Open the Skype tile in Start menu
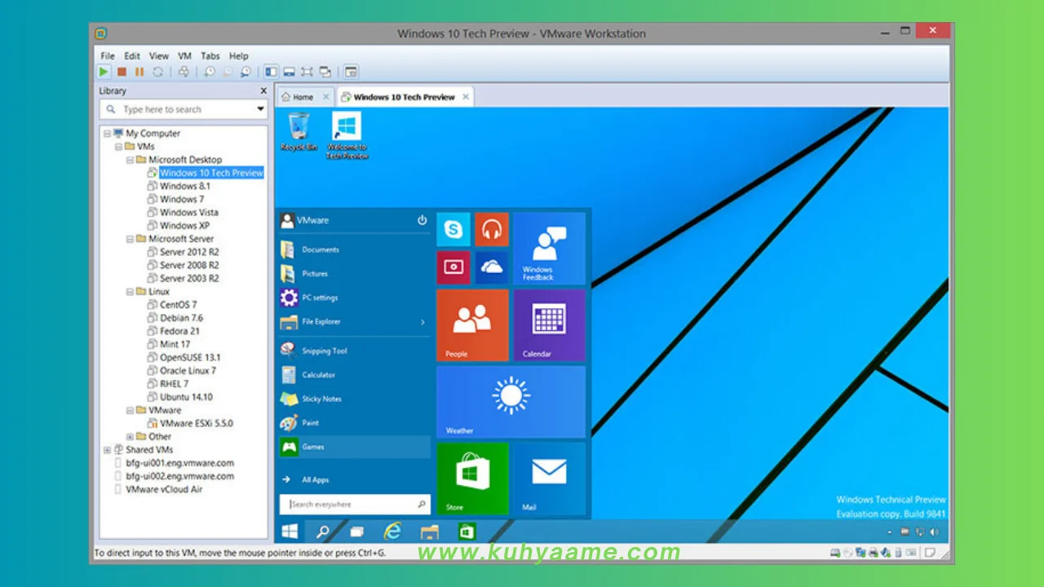 (x=453, y=229)
